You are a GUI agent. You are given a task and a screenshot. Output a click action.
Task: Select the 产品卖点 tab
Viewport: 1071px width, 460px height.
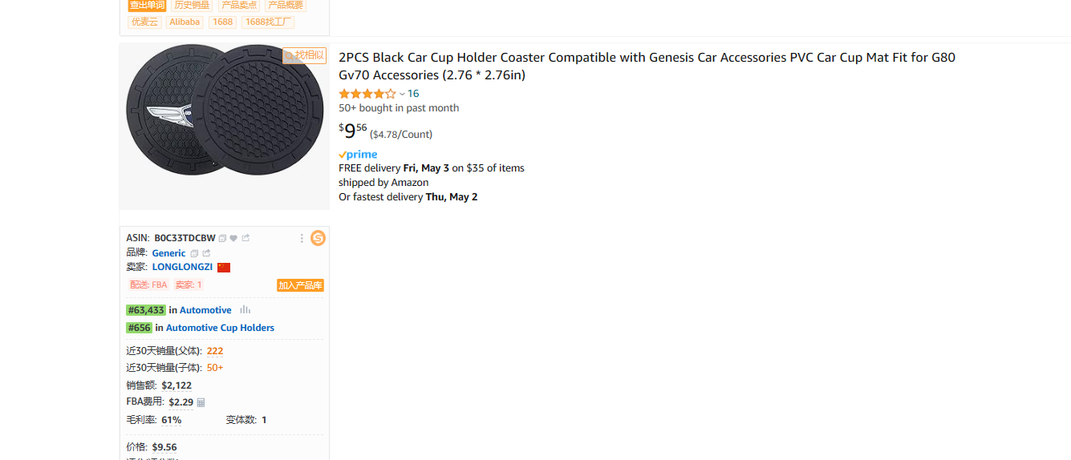pos(239,5)
